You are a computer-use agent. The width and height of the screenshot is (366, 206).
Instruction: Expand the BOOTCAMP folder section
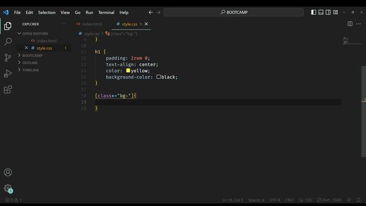[33, 56]
